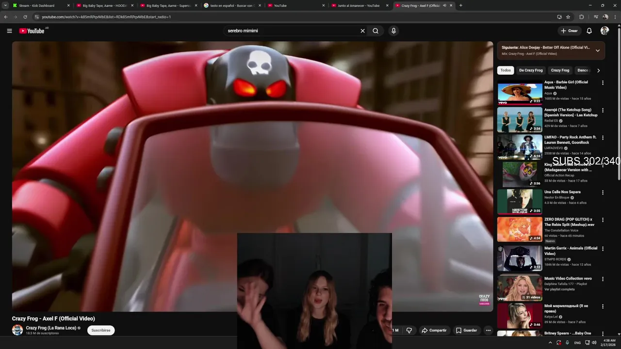Show hidden system tray icons chevron
This screenshot has height=349, width=621.
[x=550, y=342]
